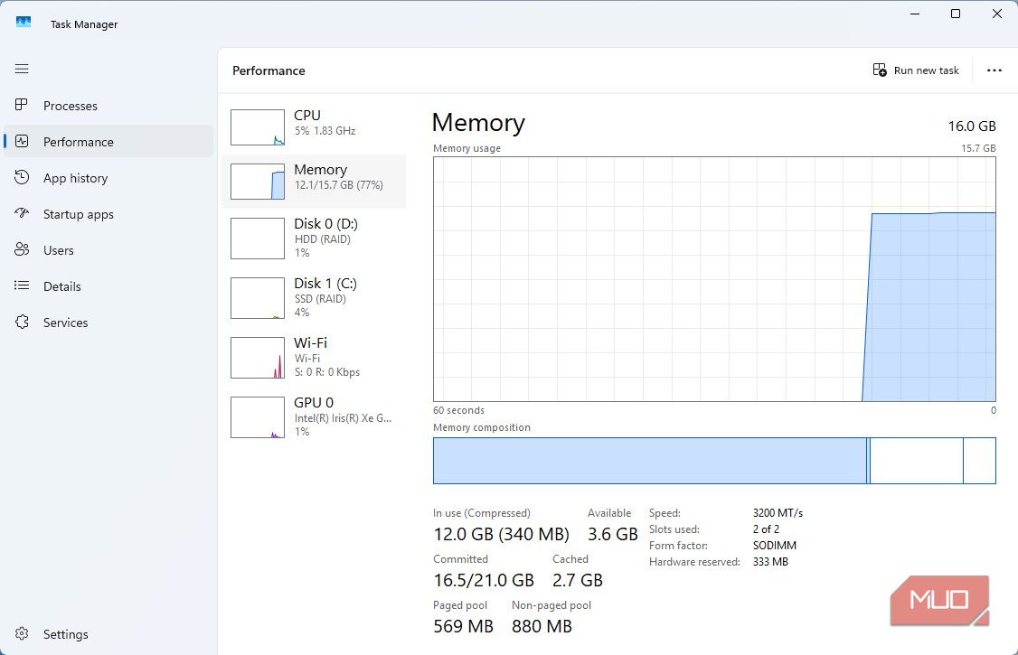Image resolution: width=1018 pixels, height=655 pixels.
Task: Click the 60 seconds graph label
Action: pos(458,410)
